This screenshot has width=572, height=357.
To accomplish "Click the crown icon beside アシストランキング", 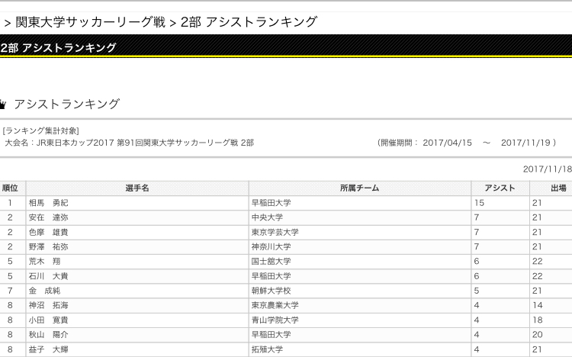I will [3, 105].
